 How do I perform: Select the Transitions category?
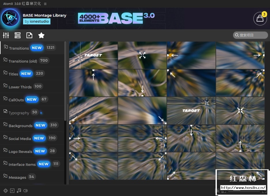(x=32, y=48)
